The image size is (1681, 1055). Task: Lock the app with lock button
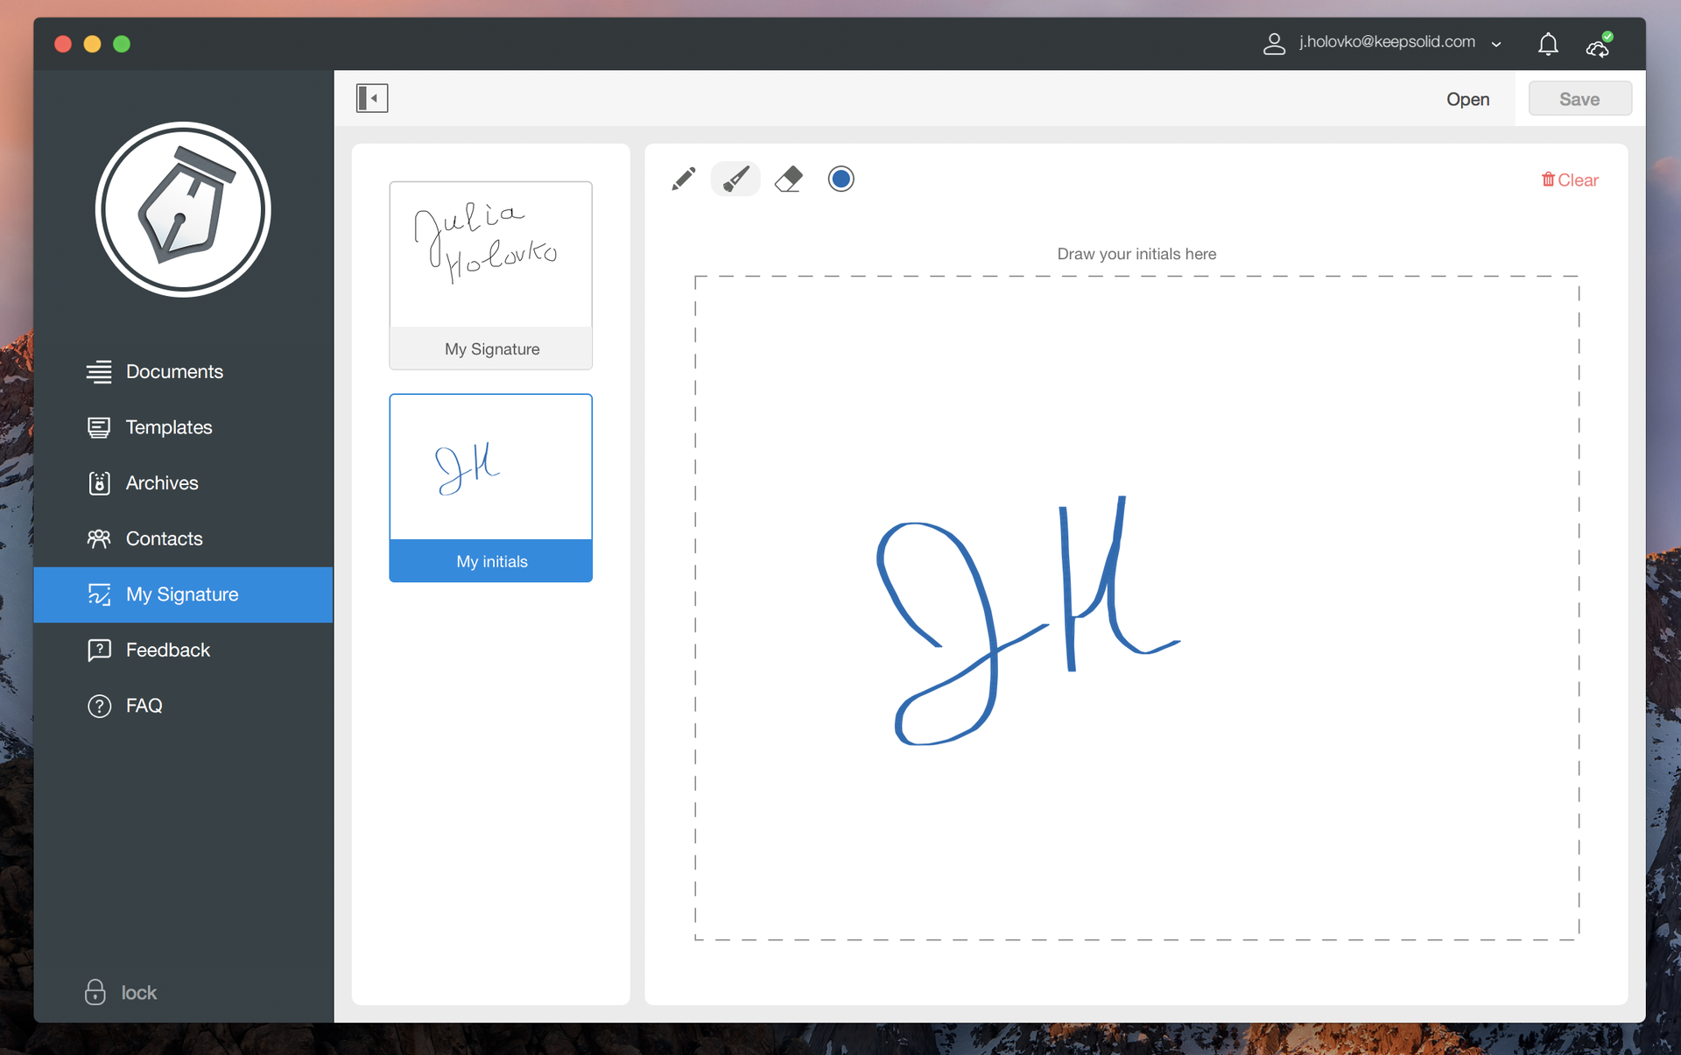(122, 992)
